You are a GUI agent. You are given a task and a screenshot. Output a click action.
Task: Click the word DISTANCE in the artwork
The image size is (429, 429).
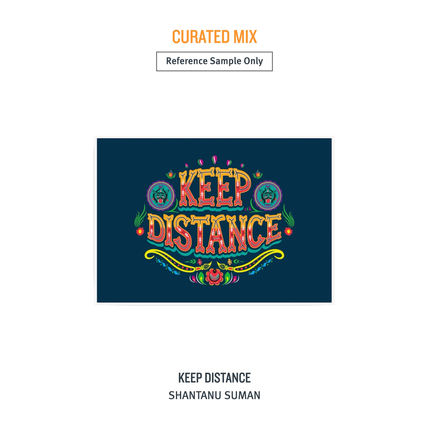[x=214, y=233]
